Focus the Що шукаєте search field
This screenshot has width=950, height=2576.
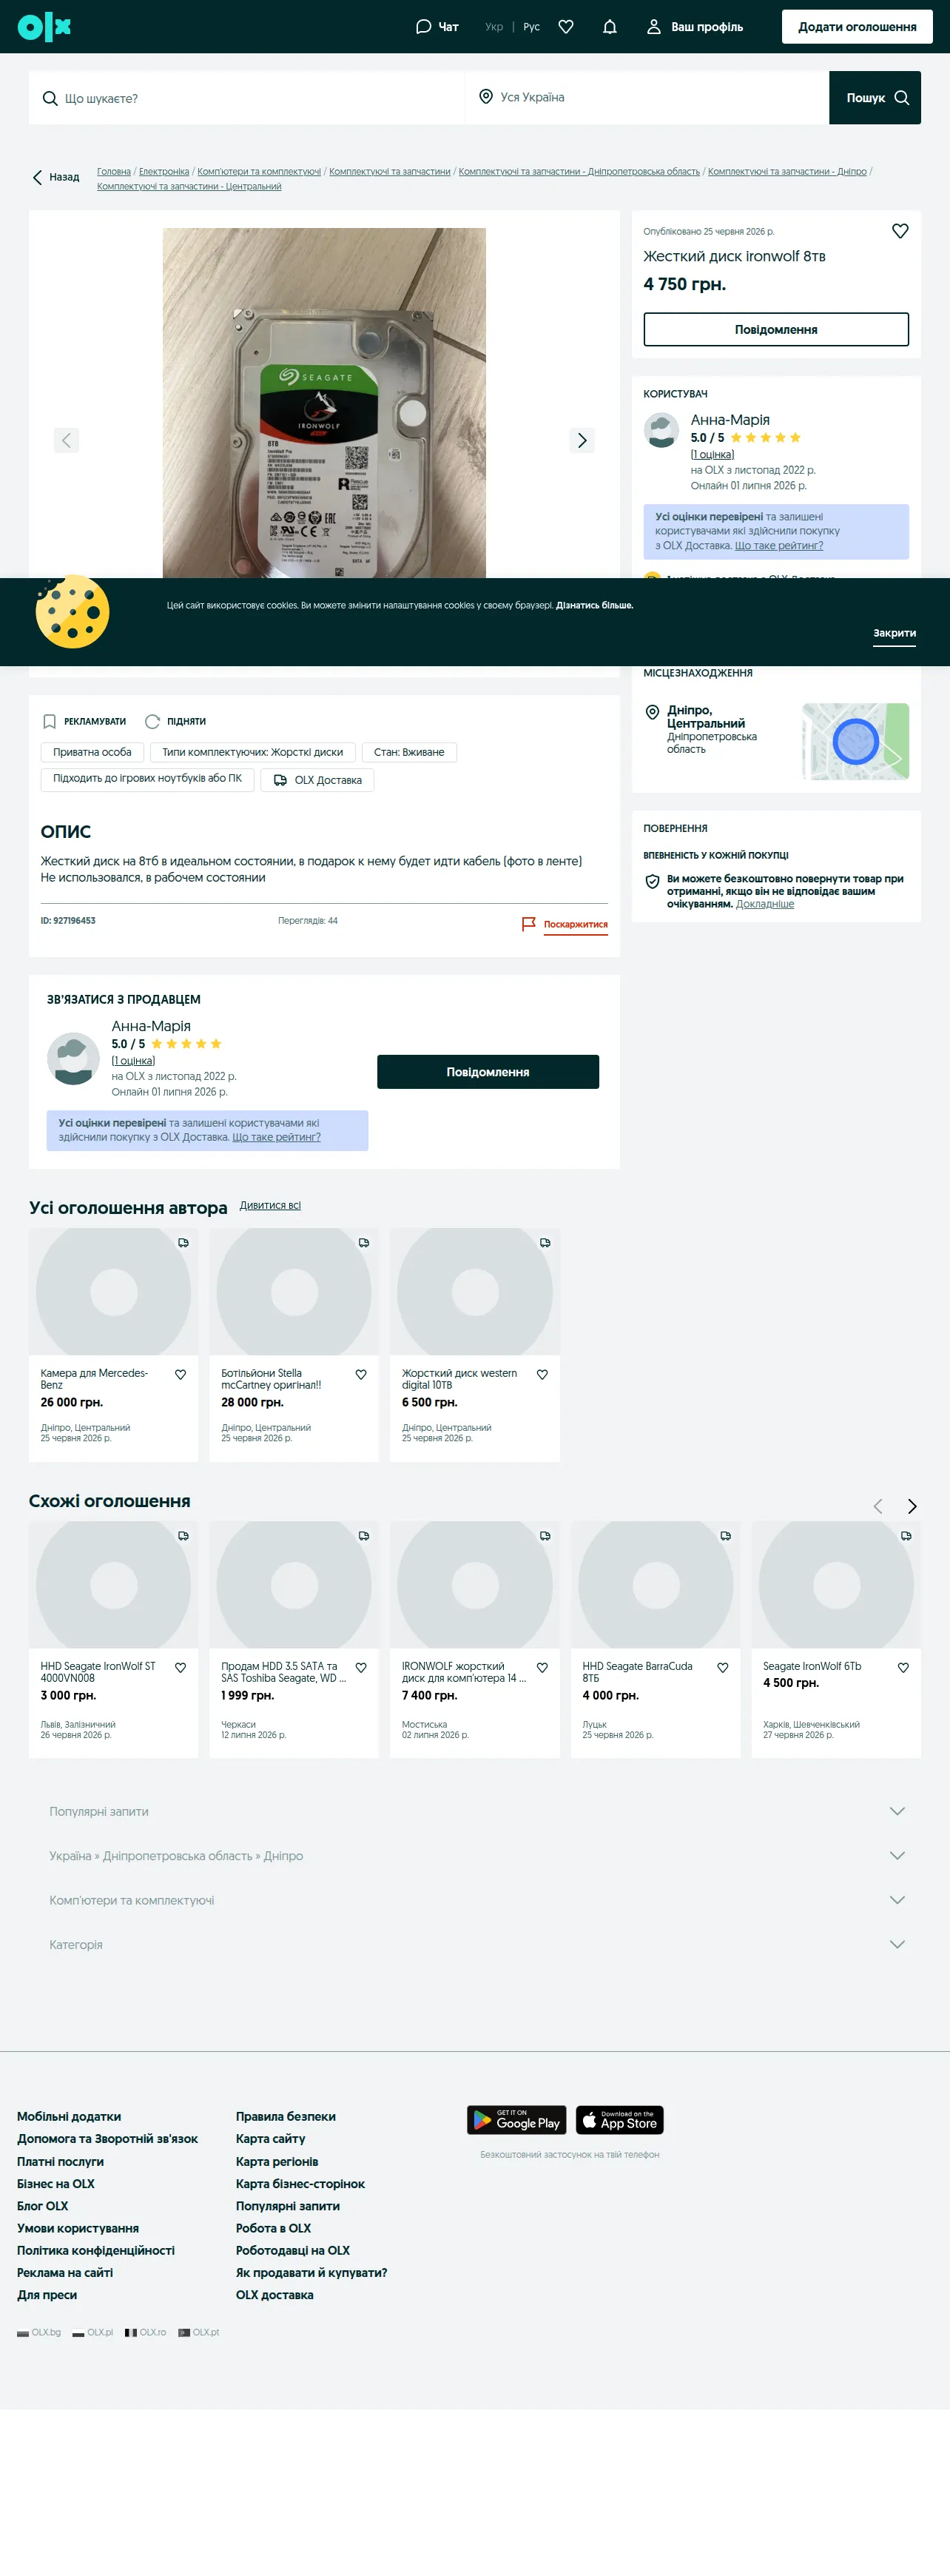[x=246, y=98]
